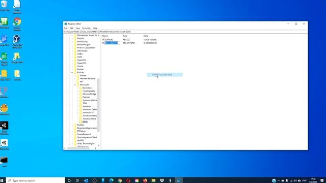Click the Registry Editor taskbar icon
Screen dimensions: 326x183
[x=179, y=180]
